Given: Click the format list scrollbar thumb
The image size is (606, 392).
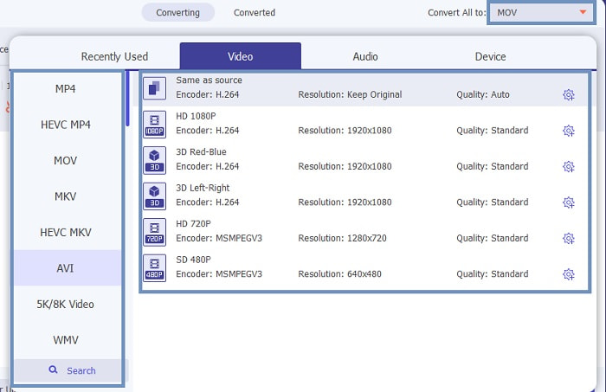Looking at the screenshot, I should pos(127,98).
